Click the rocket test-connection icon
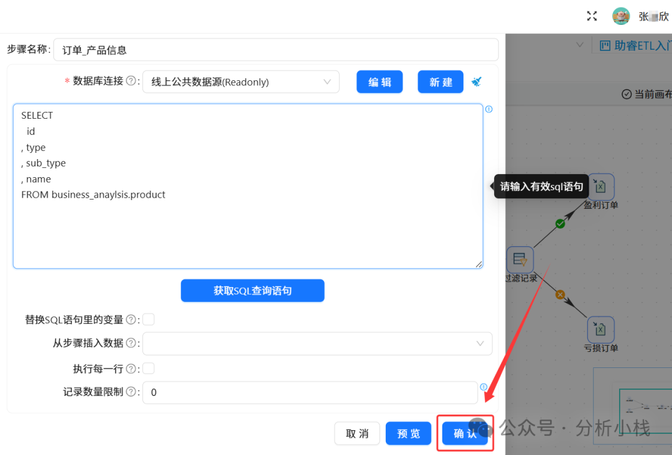The height and width of the screenshot is (455, 672). point(477,81)
